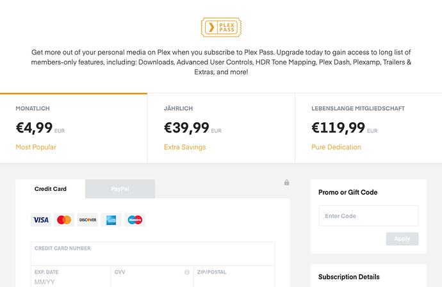This screenshot has height=287, width=442.
Task: Click the Plex Pass logo
Action: 221,28
